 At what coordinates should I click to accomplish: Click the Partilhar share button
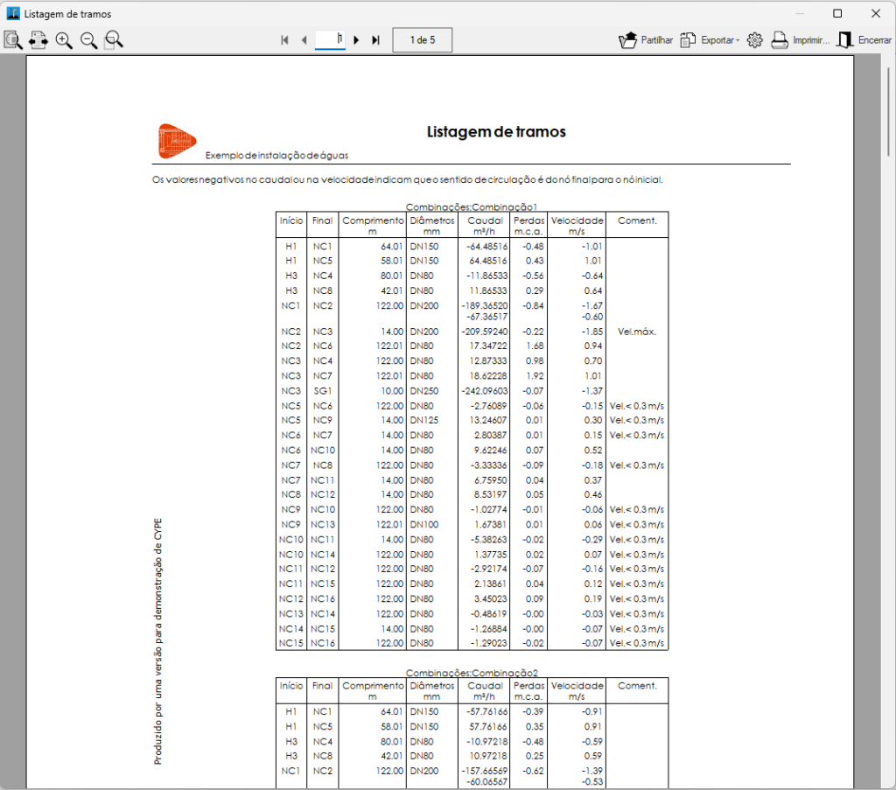[x=646, y=40]
